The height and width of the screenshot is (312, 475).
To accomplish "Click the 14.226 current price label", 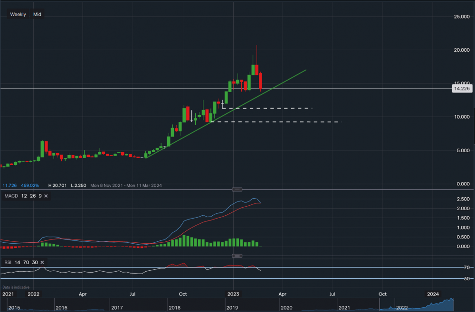I will tap(459, 88).
